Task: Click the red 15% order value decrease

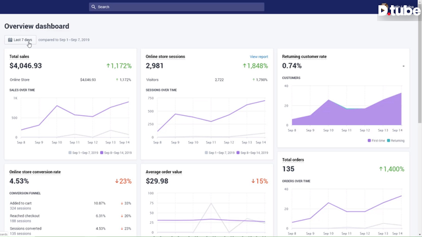Action: click(x=260, y=181)
